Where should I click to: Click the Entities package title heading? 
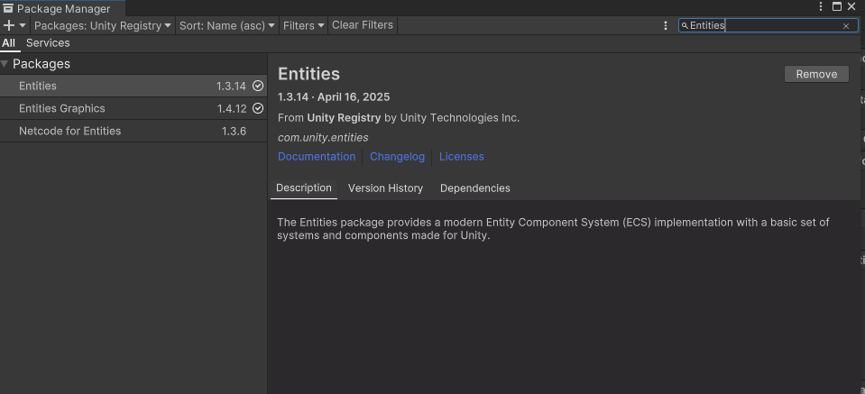pyautogui.click(x=308, y=74)
